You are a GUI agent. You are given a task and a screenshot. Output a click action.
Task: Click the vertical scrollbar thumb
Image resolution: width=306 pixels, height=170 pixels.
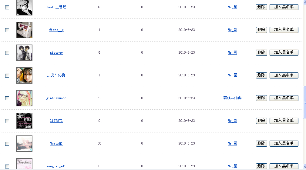click(304, 102)
